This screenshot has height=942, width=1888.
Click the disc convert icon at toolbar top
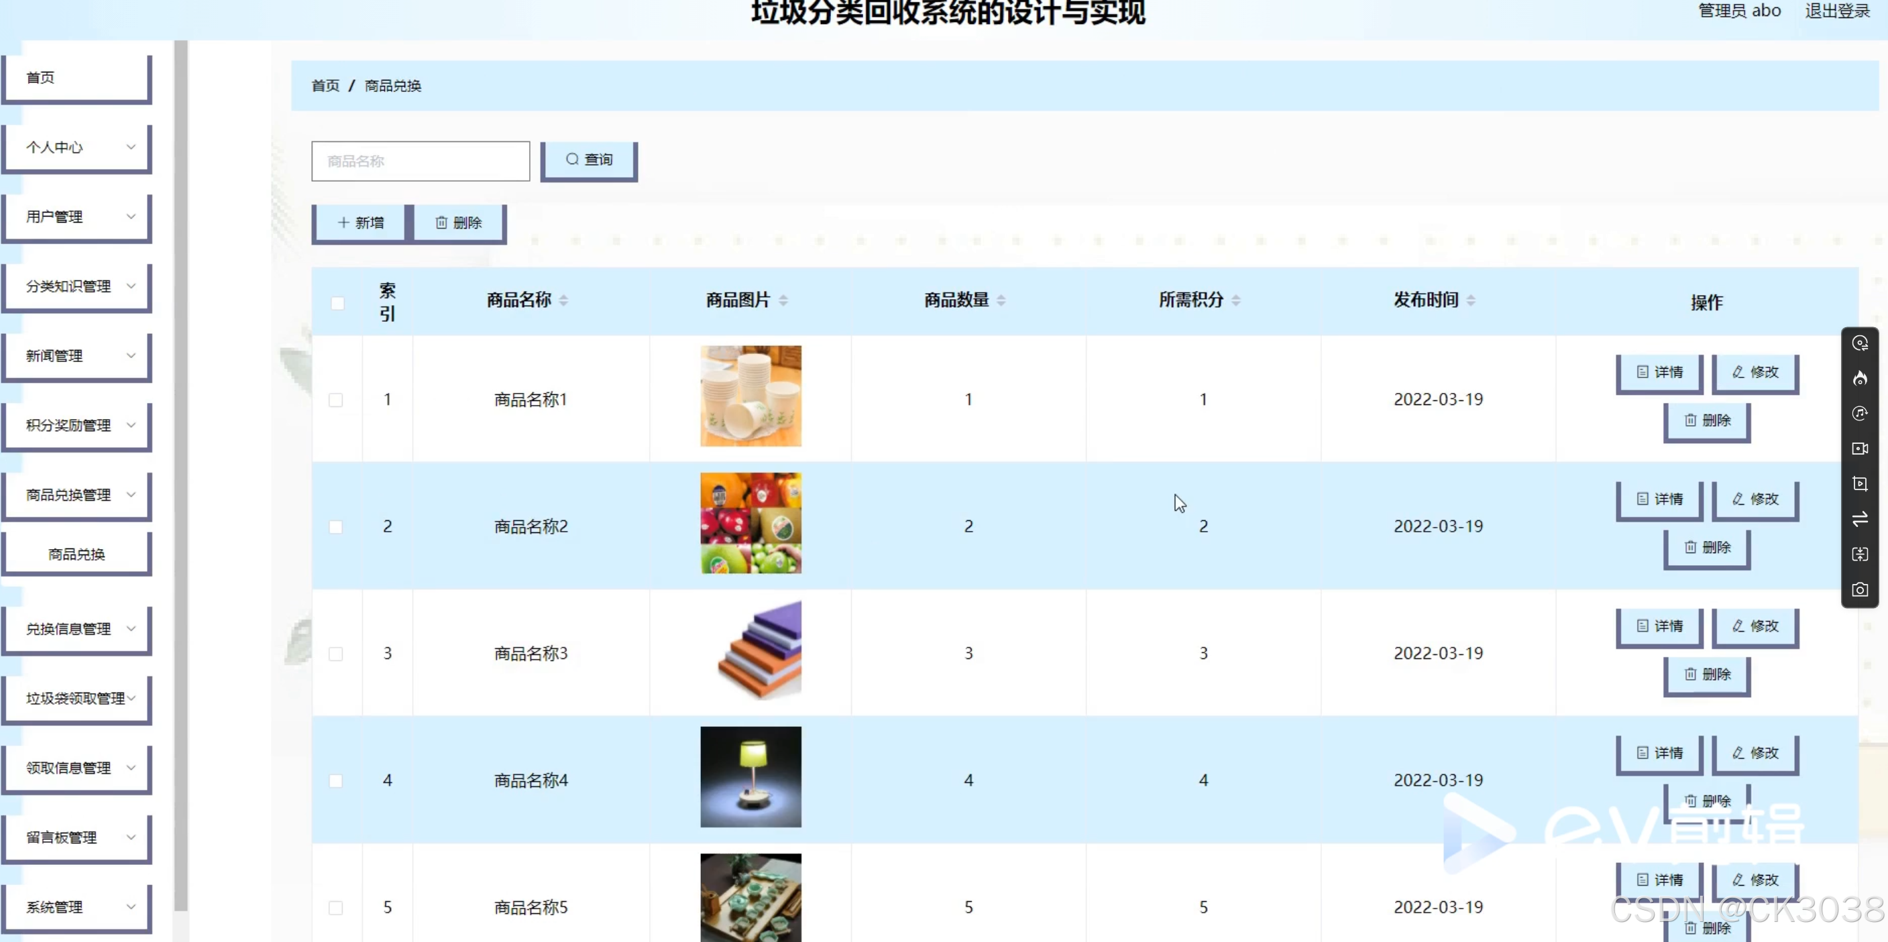pyautogui.click(x=1859, y=343)
